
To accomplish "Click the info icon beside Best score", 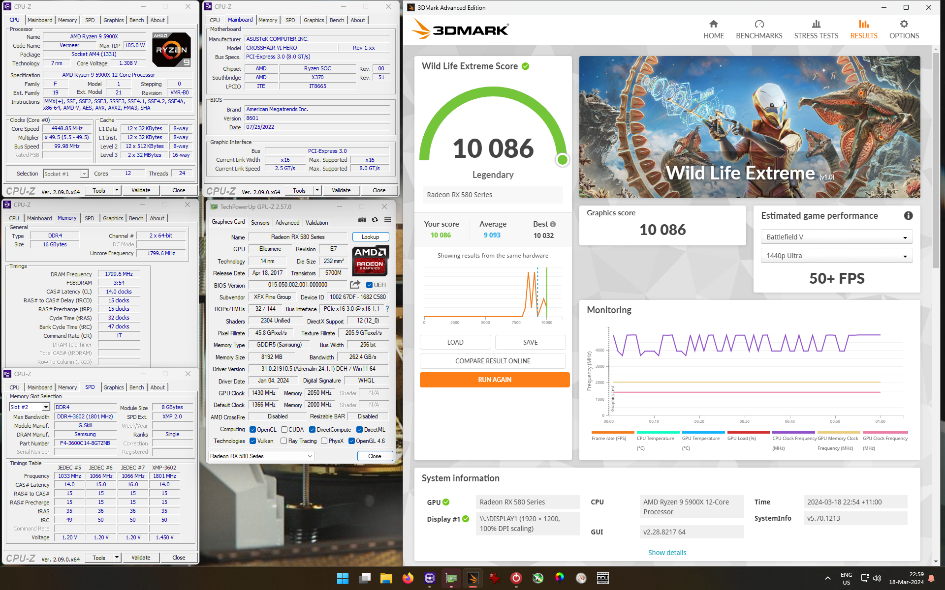I will pos(553,224).
